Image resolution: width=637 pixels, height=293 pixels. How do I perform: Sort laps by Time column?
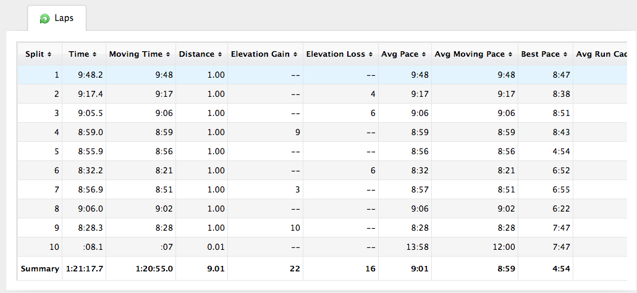pyautogui.click(x=83, y=54)
